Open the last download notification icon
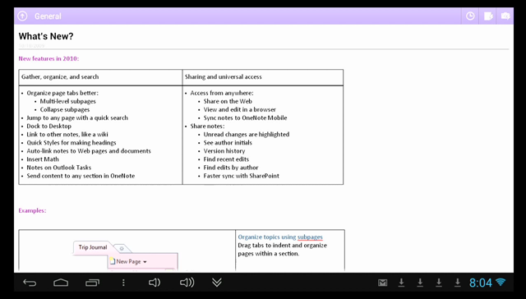 pyautogui.click(x=458, y=283)
